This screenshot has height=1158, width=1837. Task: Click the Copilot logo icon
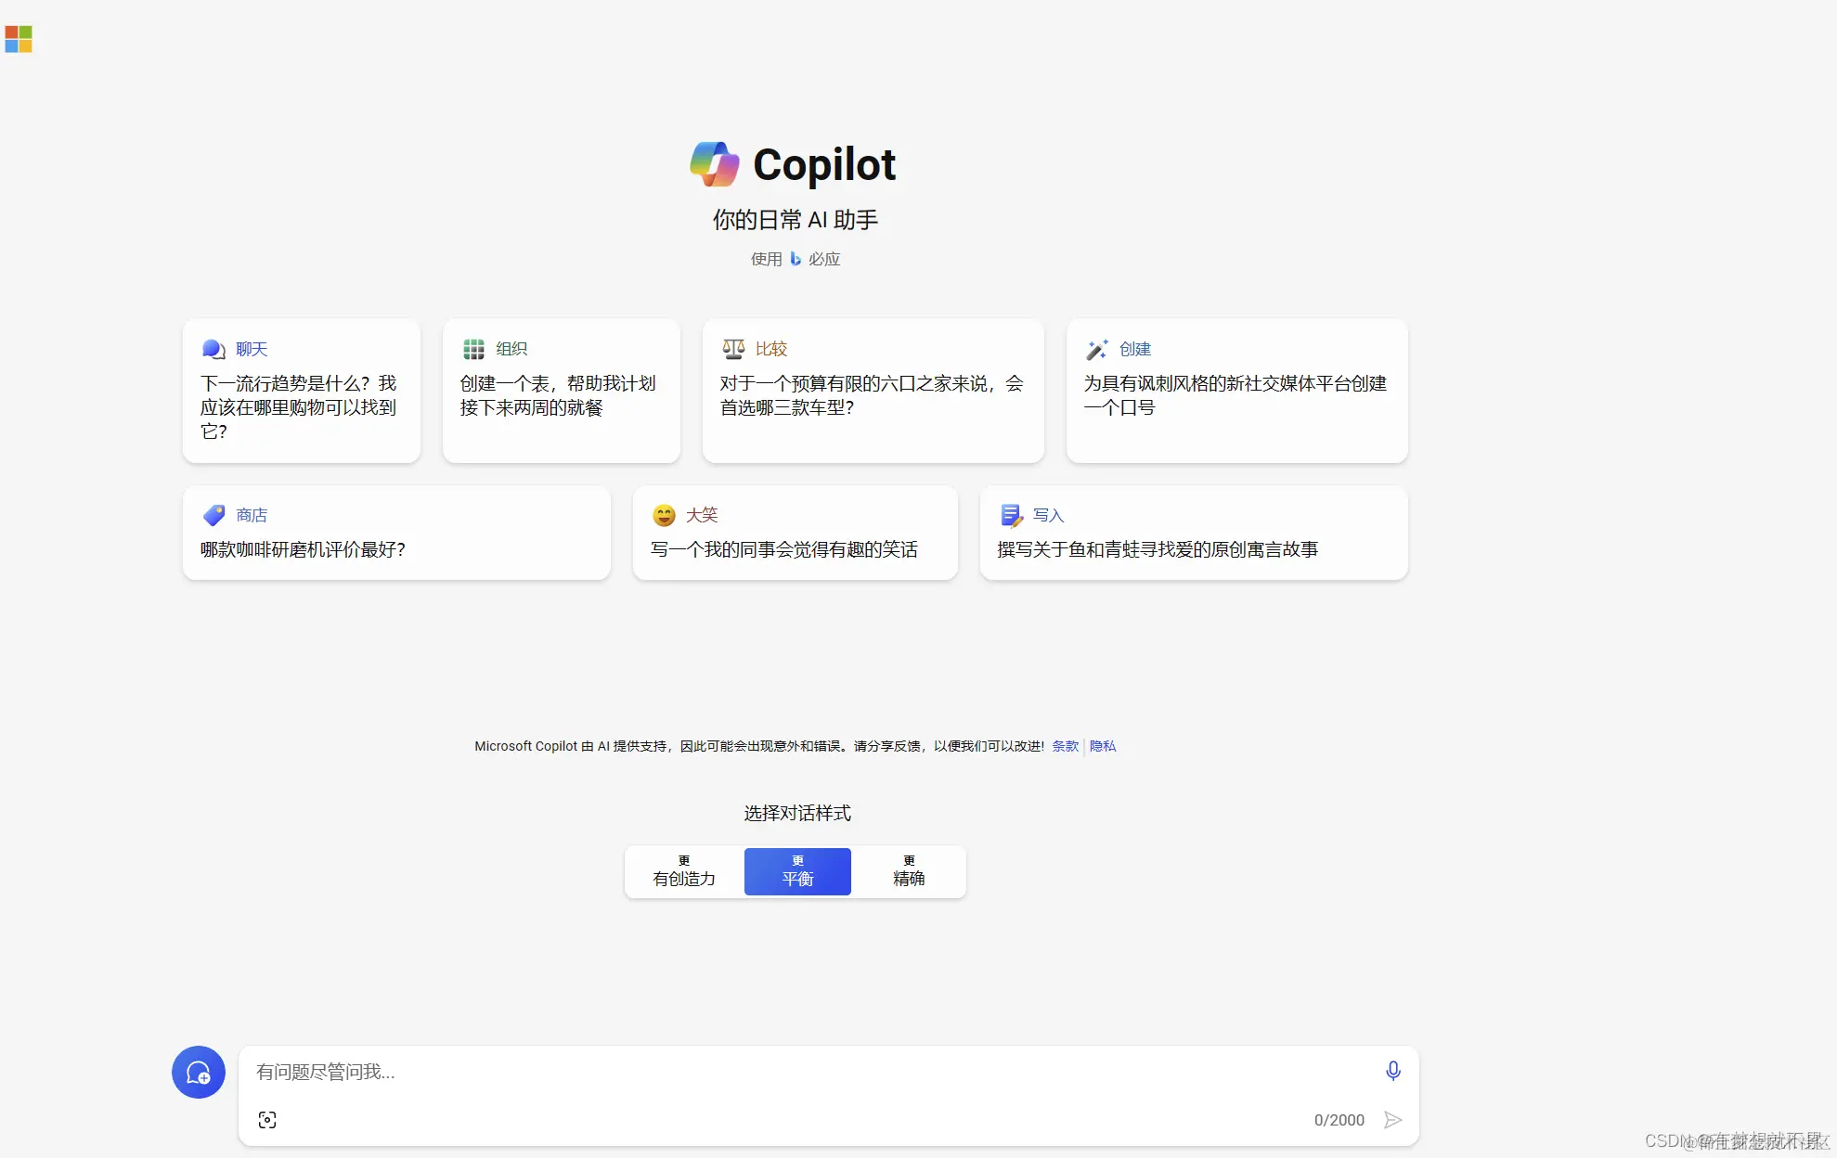[x=715, y=164]
